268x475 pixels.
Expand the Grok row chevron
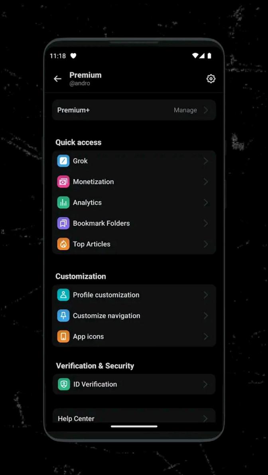pos(206,161)
